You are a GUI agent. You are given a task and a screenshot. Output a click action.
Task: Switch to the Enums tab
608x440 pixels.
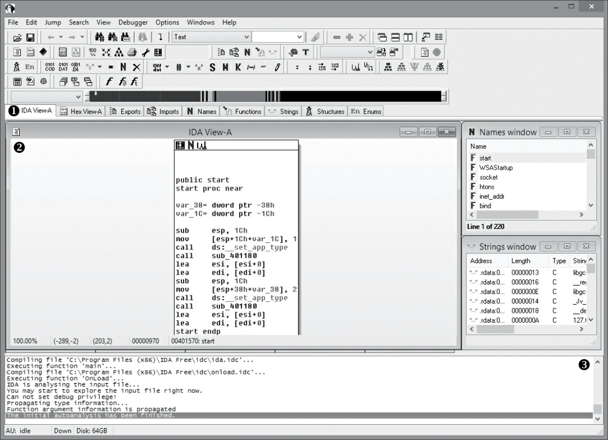pyautogui.click(x=365, y=111)
